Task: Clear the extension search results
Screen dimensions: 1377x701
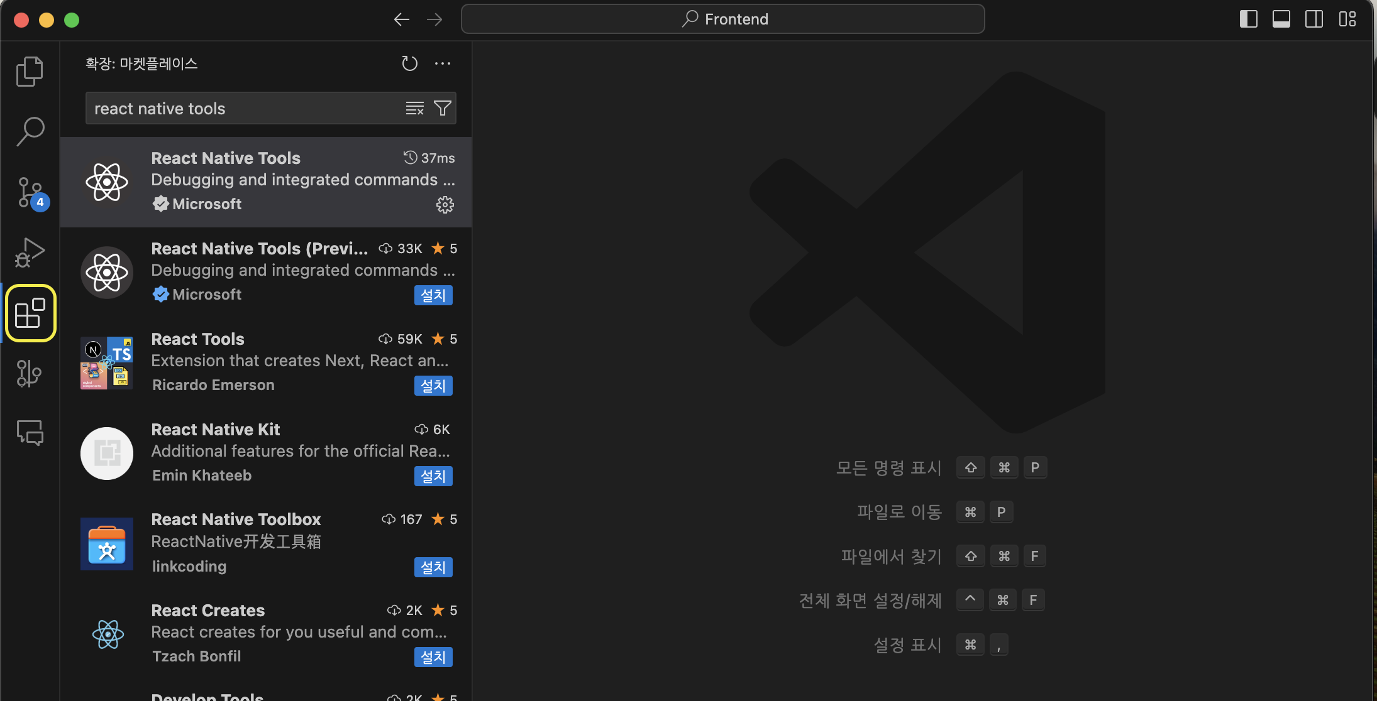Action: click(x=414, y=109)
